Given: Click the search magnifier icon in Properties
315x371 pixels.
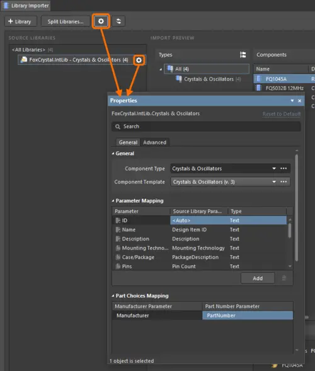Looking at the screenshot, I should coord(118,127).
